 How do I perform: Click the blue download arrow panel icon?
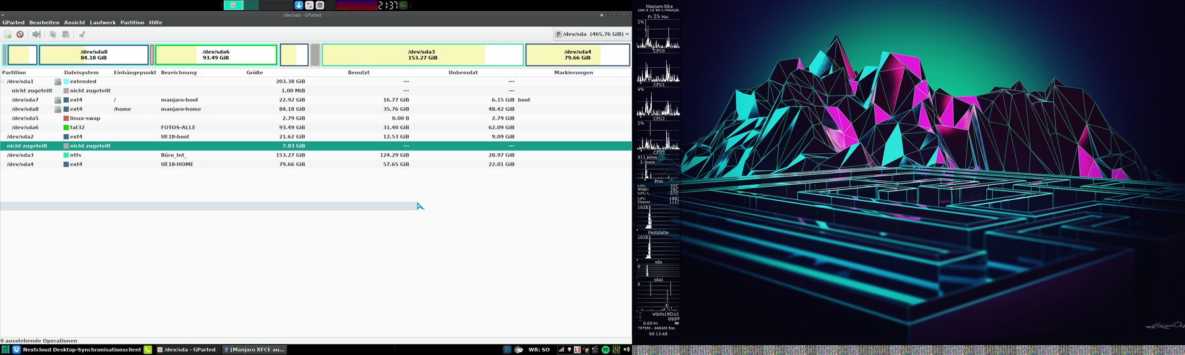pos(299,5)
